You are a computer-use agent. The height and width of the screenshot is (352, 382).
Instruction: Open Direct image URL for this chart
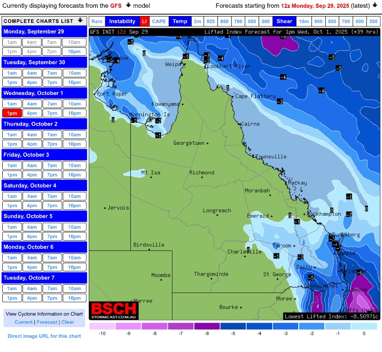pos(44,336)
